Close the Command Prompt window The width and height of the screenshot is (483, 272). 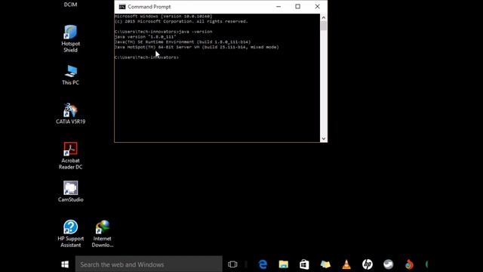point(317,7)
